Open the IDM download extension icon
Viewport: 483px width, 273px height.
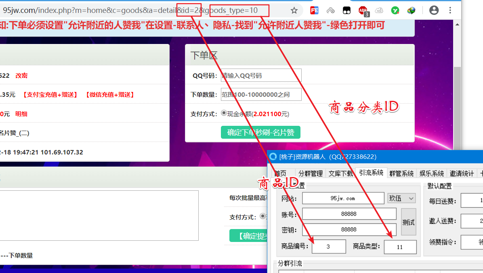coord(411,11)
